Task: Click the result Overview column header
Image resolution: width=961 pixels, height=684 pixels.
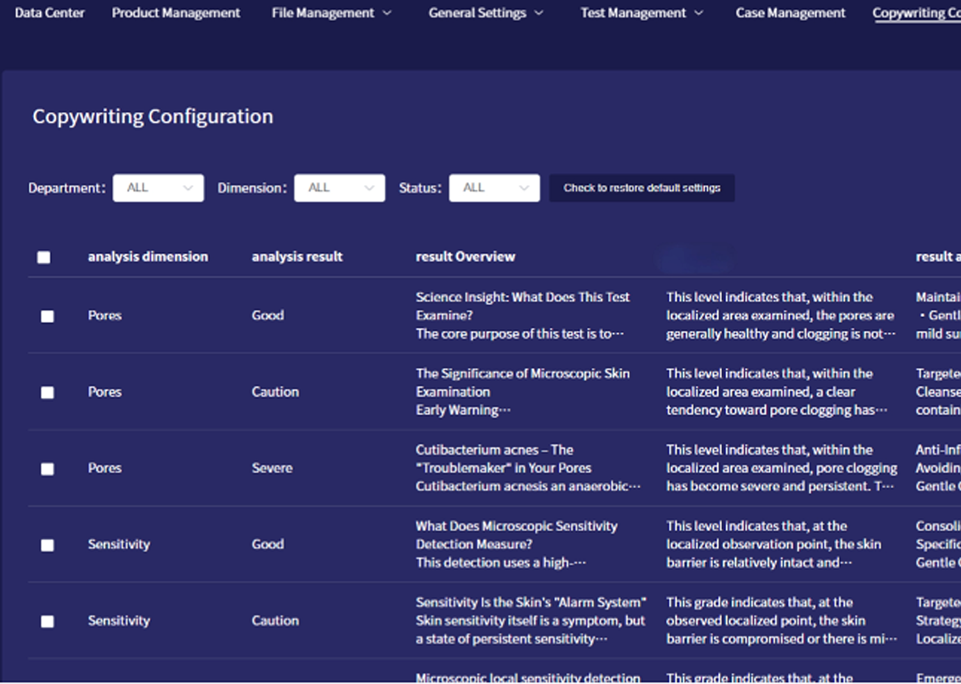Action: click(x=465, y=257)
